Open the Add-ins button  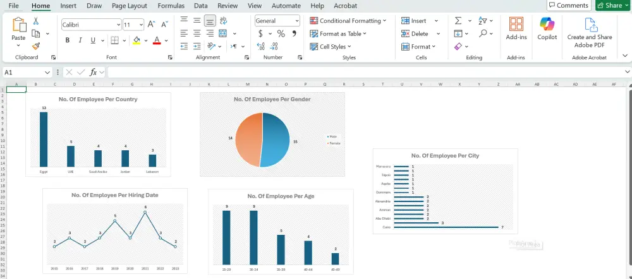[516, 28]
